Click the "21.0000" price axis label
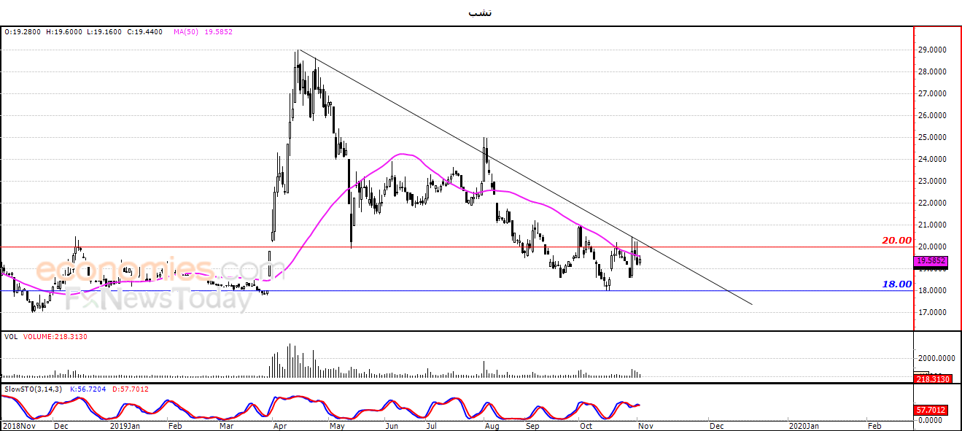The width and height of the screenshot is (962, 431). coord(934,225)
